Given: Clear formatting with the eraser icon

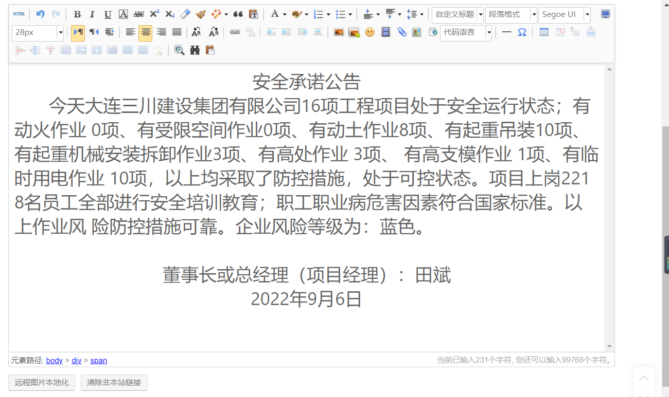Looking at the screenshot, I should (x=185, y=14).
